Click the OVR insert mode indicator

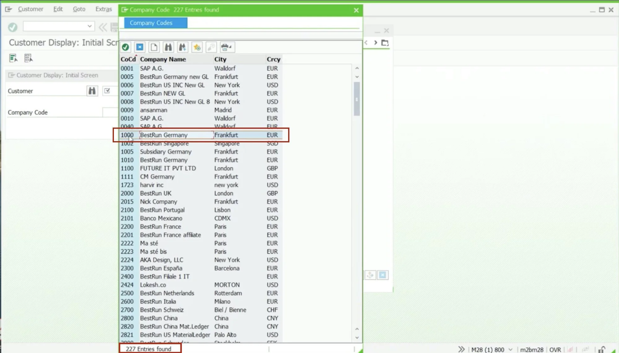pos(555,350)
